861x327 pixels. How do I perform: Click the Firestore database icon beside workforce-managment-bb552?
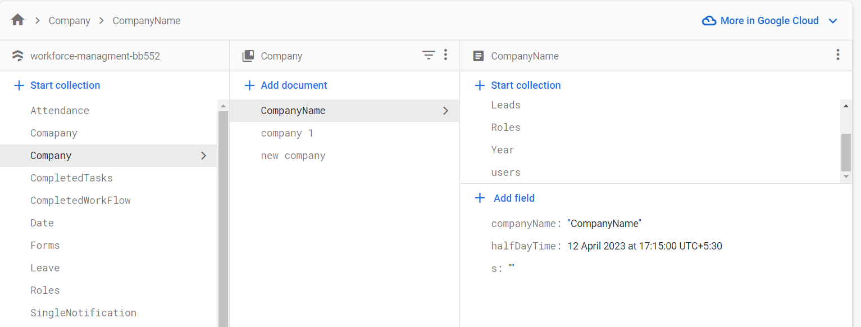[x=17, y=55]
